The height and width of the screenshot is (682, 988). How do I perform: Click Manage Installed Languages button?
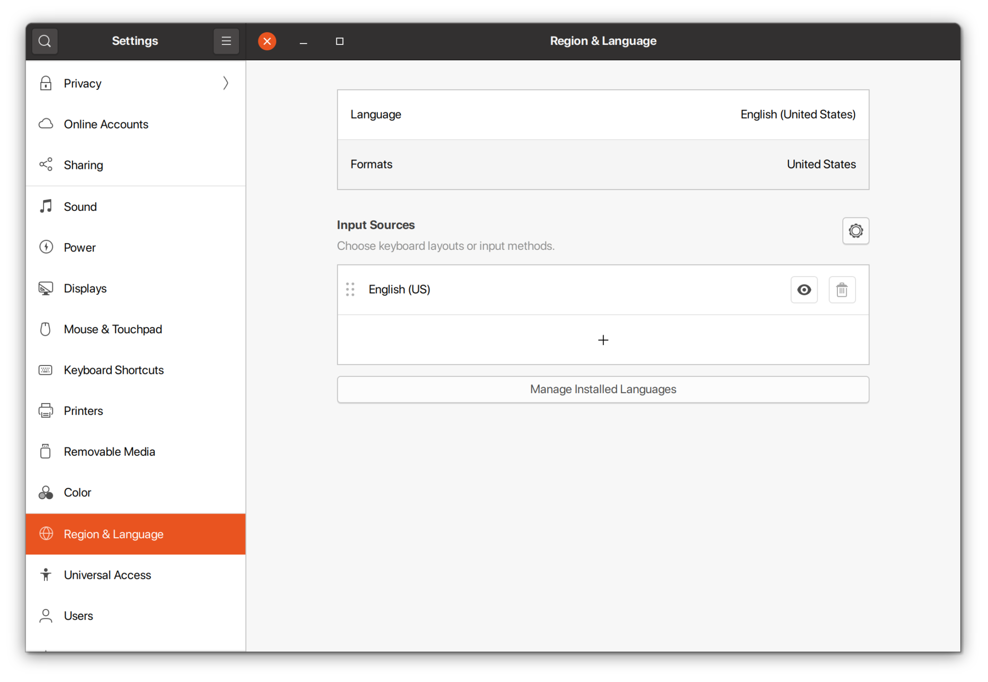(603, 389)
